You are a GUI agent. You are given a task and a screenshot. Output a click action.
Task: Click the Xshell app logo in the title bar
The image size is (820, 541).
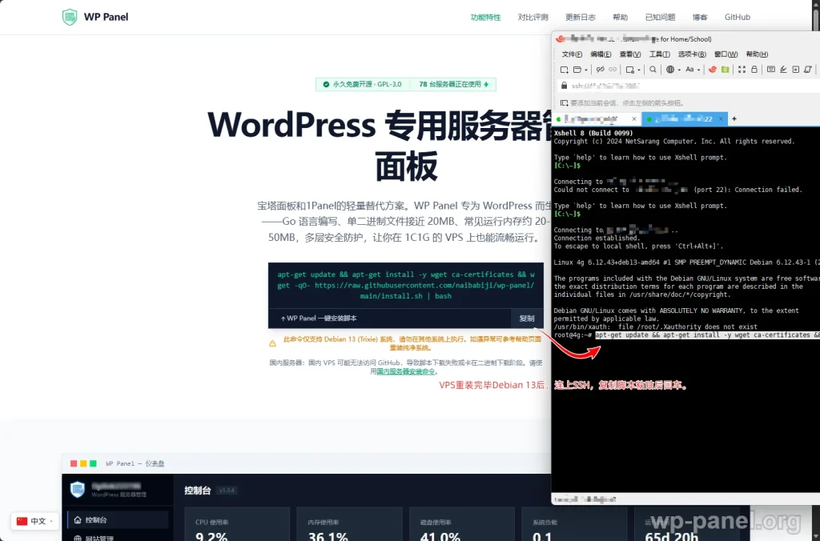(x=560, y=38)
